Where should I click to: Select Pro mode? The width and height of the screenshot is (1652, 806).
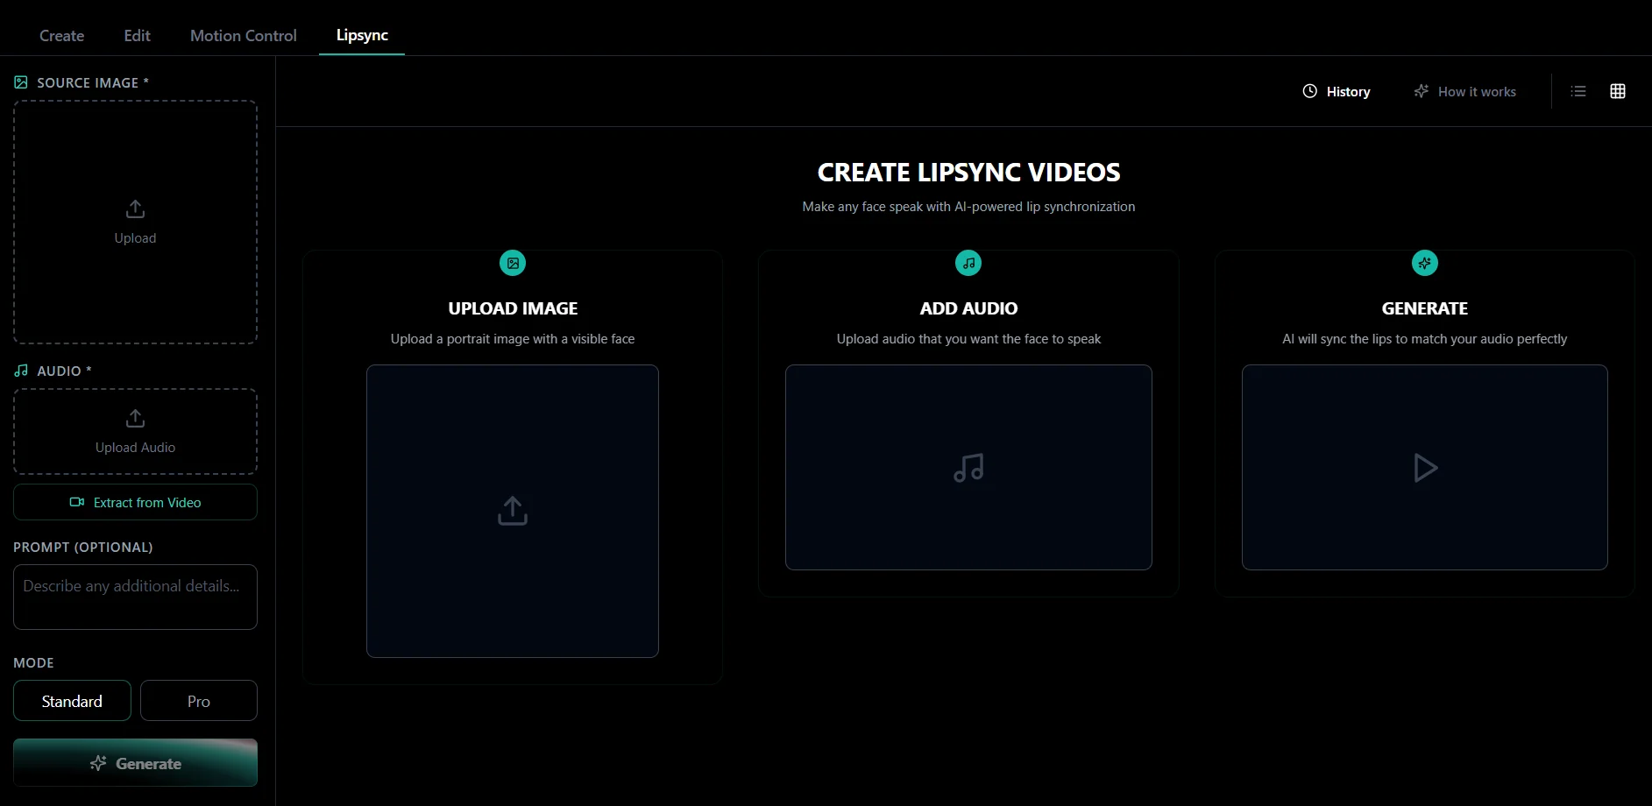[199, 701]
